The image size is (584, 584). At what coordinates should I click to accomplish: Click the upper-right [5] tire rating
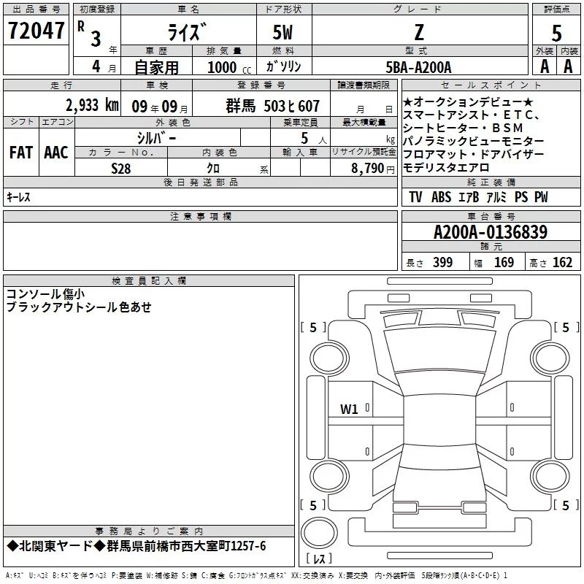(564, 328)
